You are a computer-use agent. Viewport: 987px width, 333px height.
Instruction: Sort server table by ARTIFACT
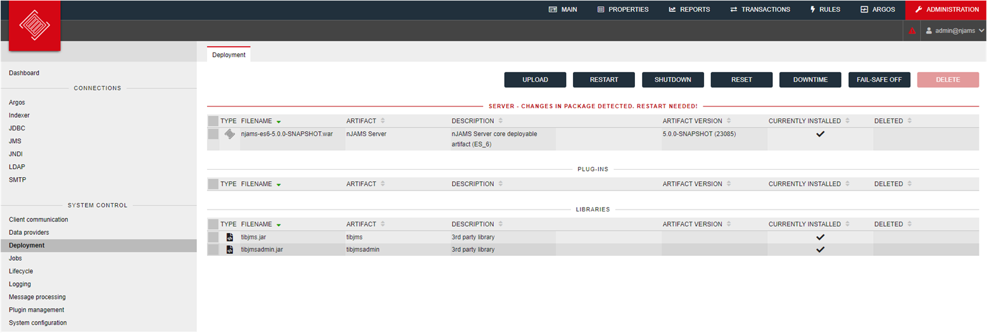point(365,121)
